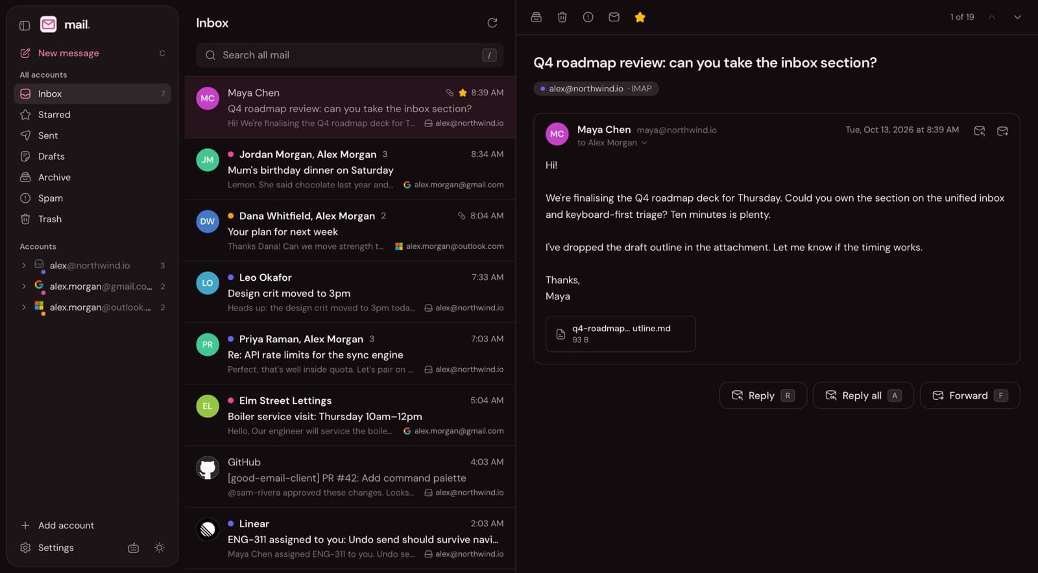
Task: Open the Spam folder
Action: tap(92, 198)
